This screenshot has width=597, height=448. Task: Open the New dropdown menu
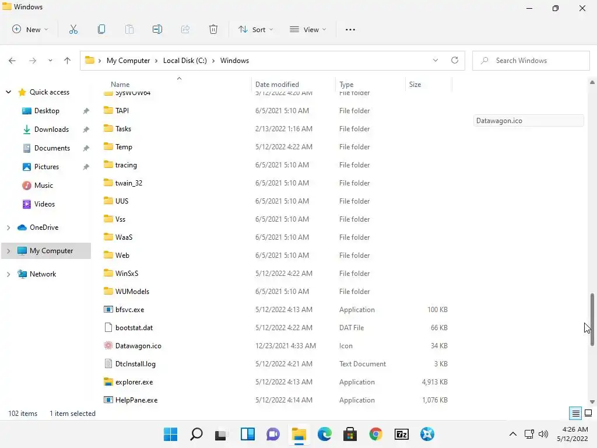tap(30, 29)
